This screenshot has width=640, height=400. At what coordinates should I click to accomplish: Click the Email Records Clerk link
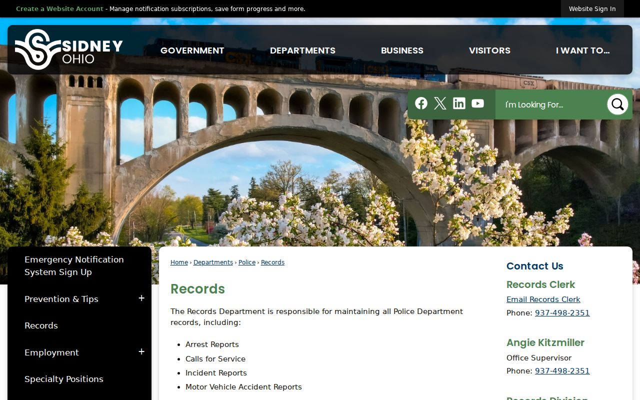pyautogui.click(x=543, y=299)
